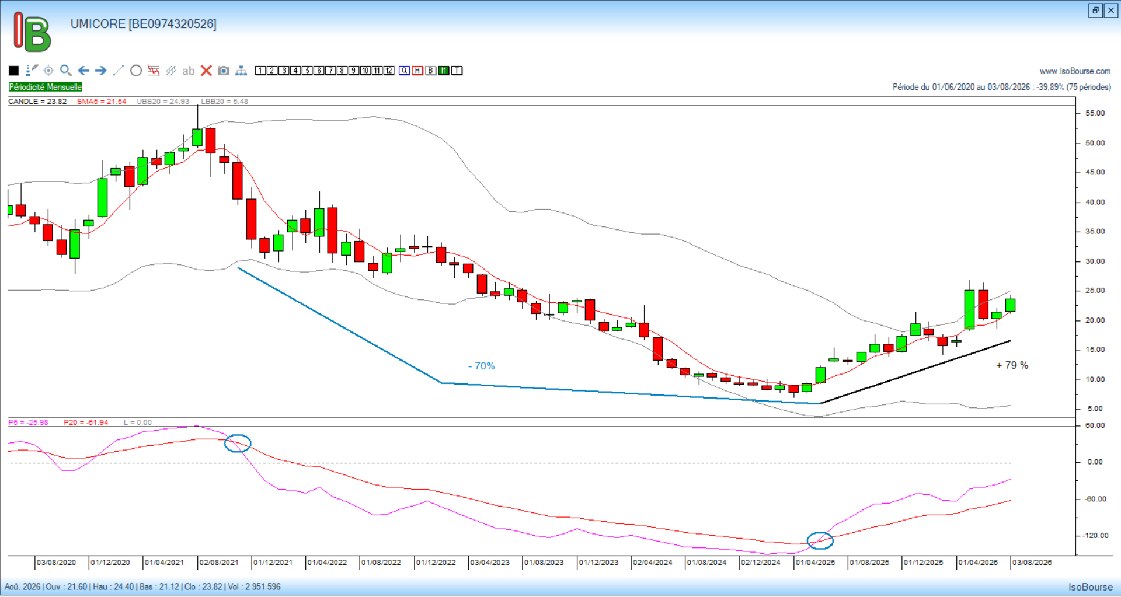Click numbered toolbar button 6
The height and width of the screenshot is (597, 1121).
pos(319,71)
